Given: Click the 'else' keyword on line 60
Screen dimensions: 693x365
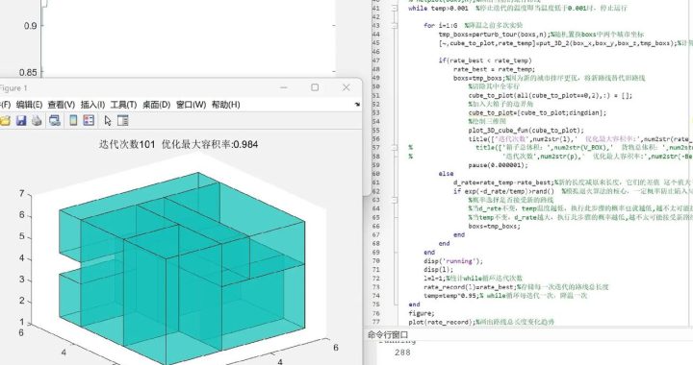Looking at the screenshot, I should pos(446,174).
